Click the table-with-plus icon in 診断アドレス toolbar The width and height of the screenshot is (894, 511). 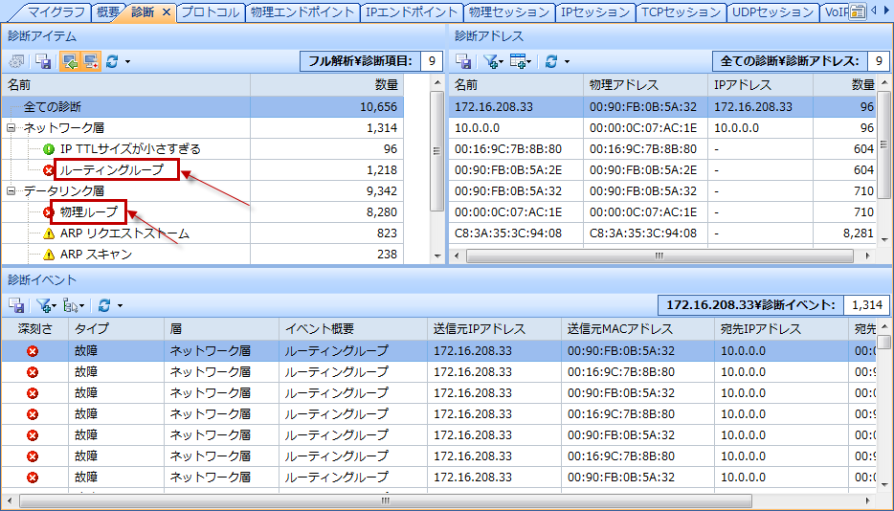pyautogui.click(x=519, y=61)
